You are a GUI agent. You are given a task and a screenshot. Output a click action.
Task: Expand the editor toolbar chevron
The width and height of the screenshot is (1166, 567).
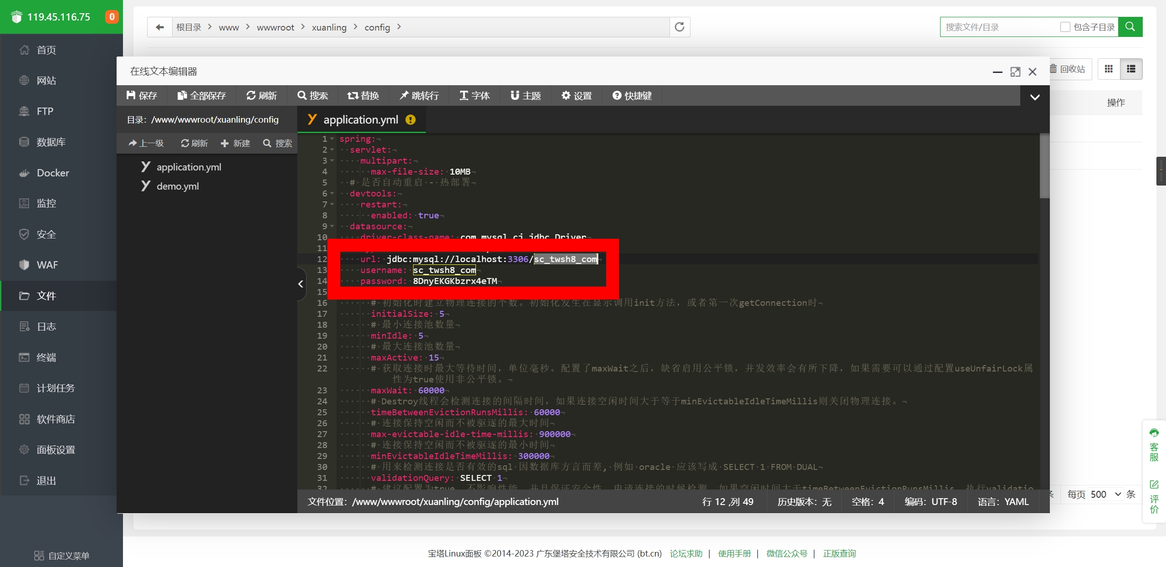[x=1035, y=97]
